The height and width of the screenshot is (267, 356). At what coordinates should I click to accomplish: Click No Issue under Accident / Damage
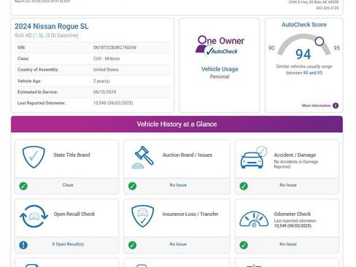tap(288, 185)
